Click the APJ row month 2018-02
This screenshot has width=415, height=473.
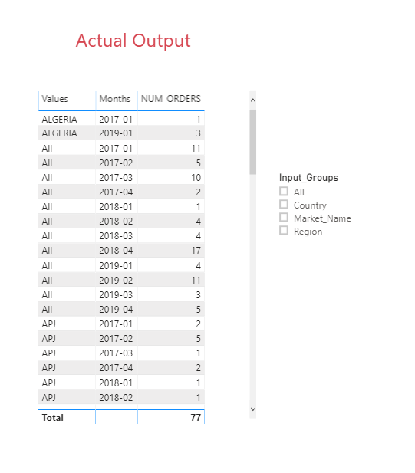pyautogui.click(x=116, y=398)
